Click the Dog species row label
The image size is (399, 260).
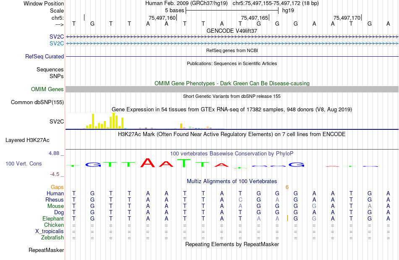point(59,213)
